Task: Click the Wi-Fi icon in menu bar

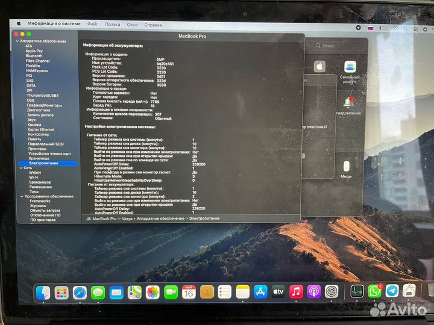Action: point(395,28)
